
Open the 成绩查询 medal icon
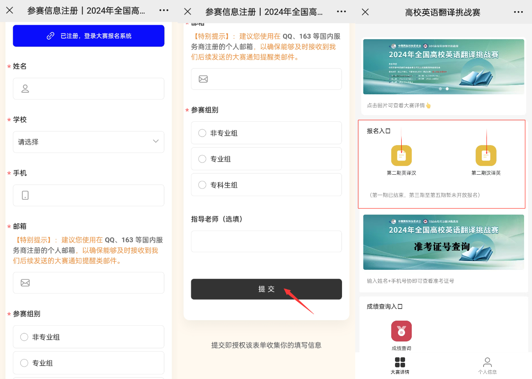(x=401, y=331)
